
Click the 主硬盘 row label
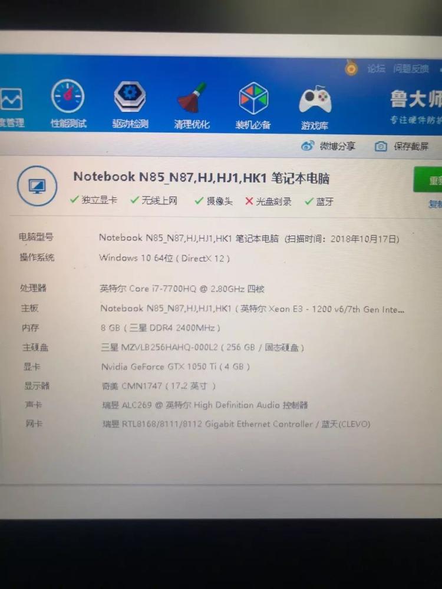[35, 347]
